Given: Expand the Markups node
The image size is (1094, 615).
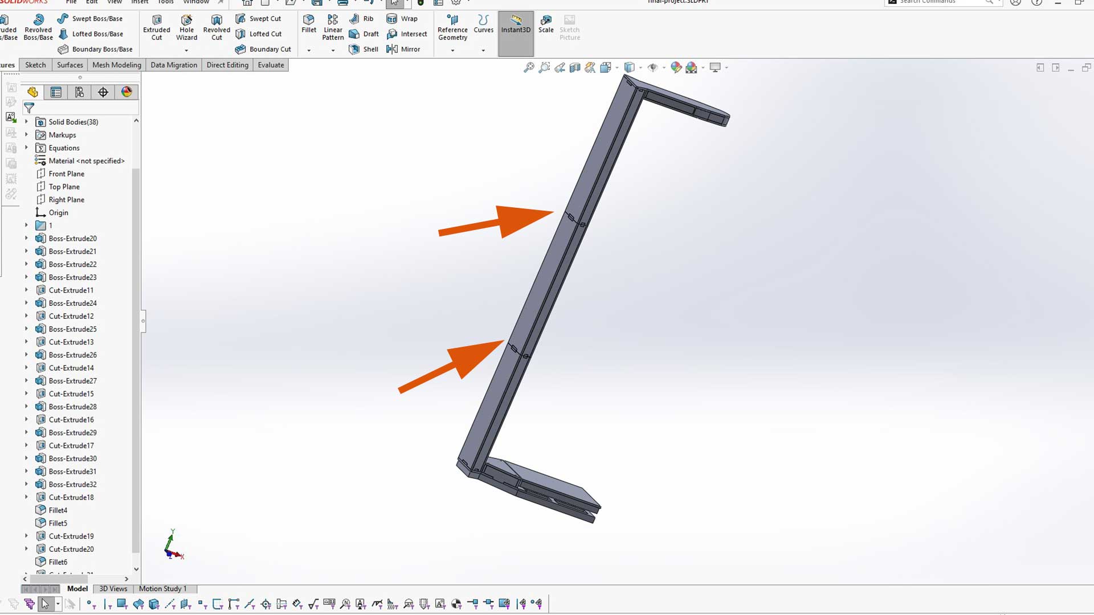Looking at the screenshot, I should click(26, 135).
